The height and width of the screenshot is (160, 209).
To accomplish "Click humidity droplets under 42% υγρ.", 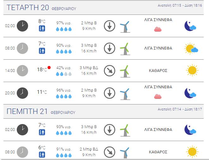I will [x=64, y=74].
